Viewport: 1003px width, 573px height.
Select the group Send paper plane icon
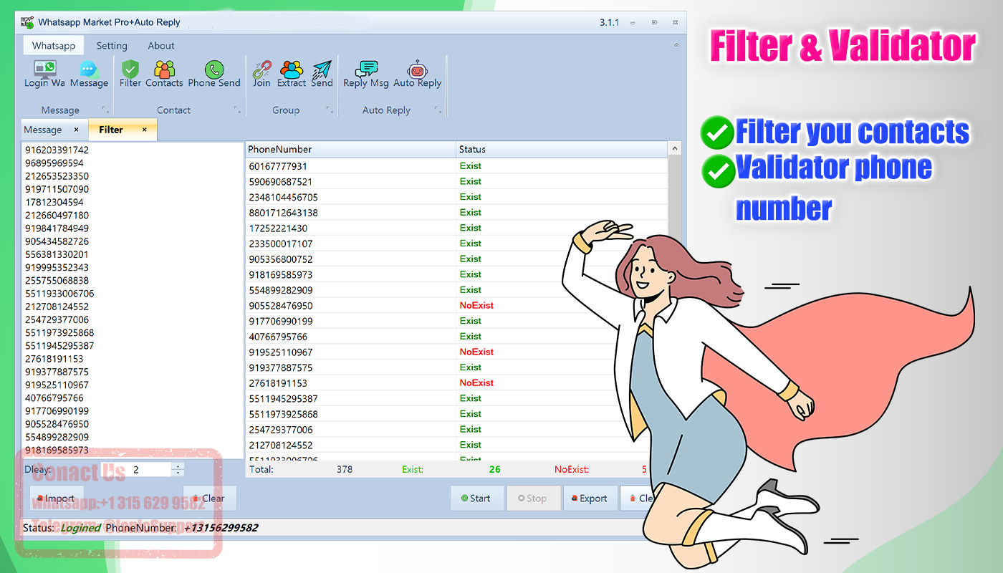click(322, 74)
